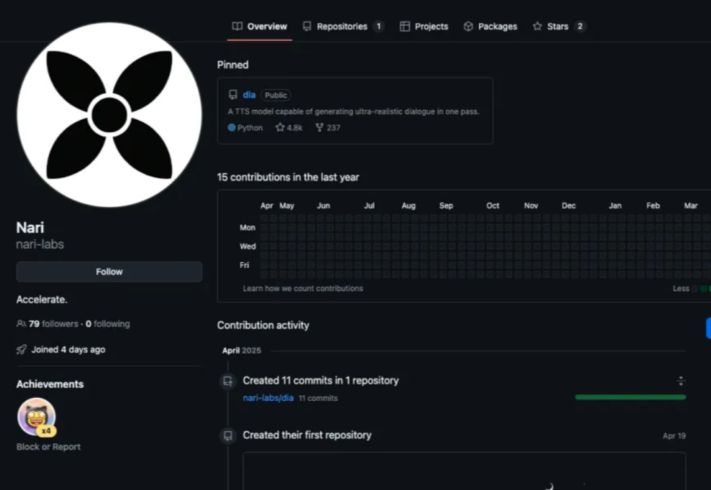Go to the Projects tab
The image size is (711, 490).
point(424,26)
